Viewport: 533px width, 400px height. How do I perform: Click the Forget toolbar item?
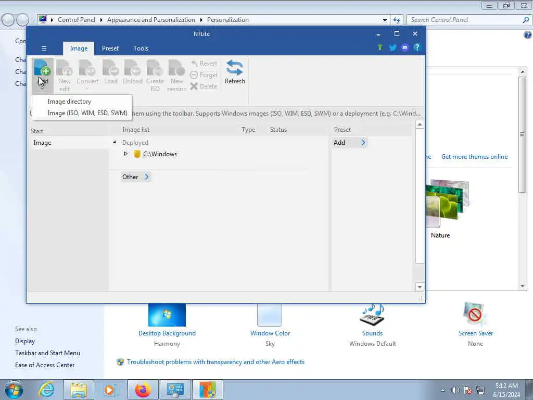click(204, 75)
